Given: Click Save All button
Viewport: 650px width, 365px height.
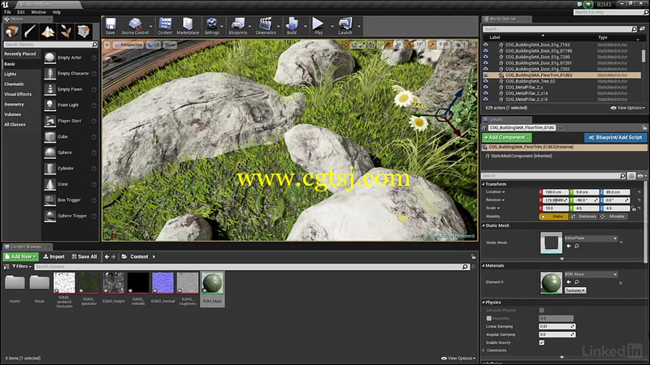Looking at the screenshot, I should (x=84, y=256).
